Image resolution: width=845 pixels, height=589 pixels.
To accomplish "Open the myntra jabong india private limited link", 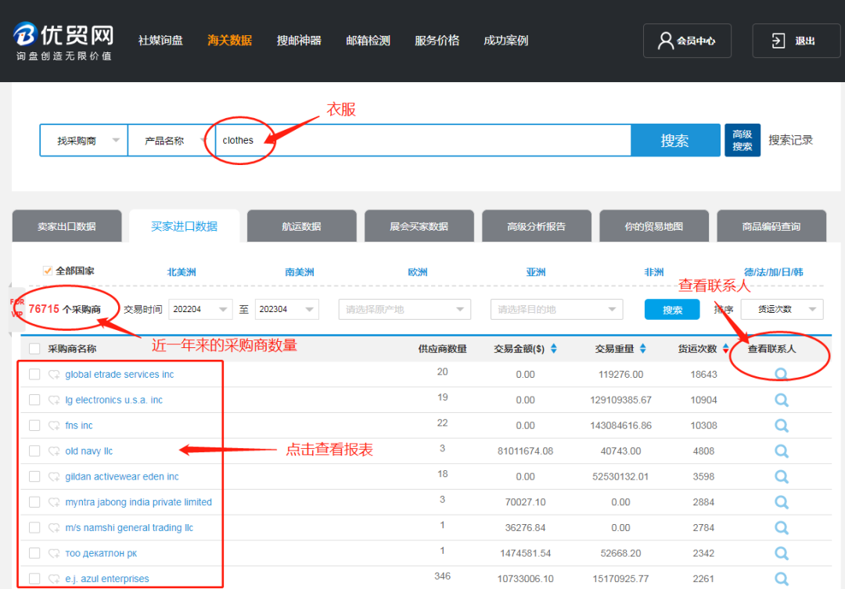I will click(138, 502).
